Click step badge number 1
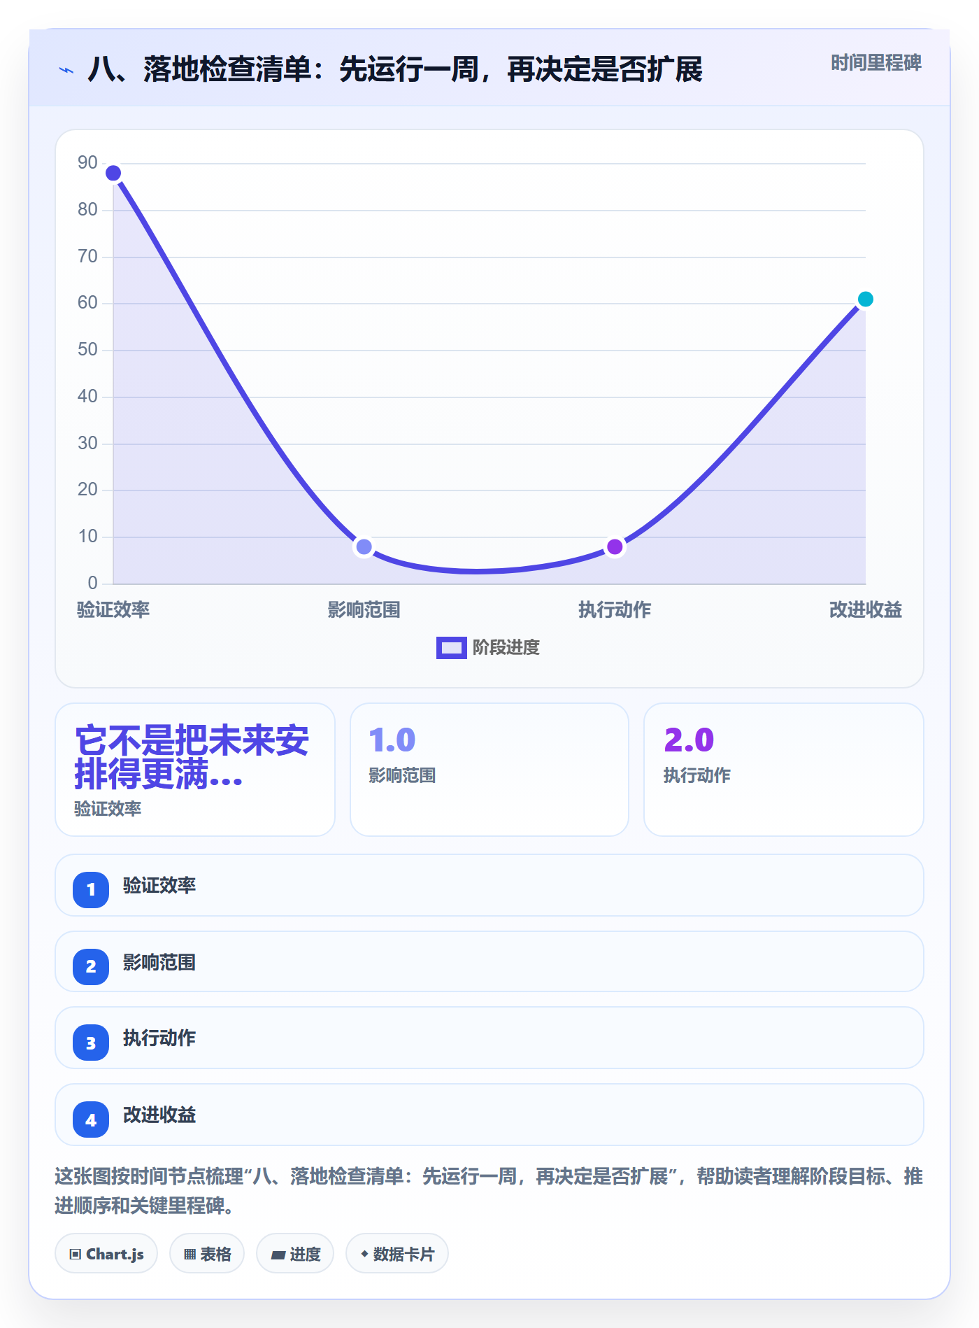The width and height of the screenshot is (979, 1328). pos(91,890)
